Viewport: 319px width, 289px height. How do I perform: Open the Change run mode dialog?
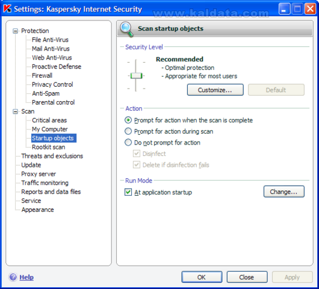coord(284,191)
